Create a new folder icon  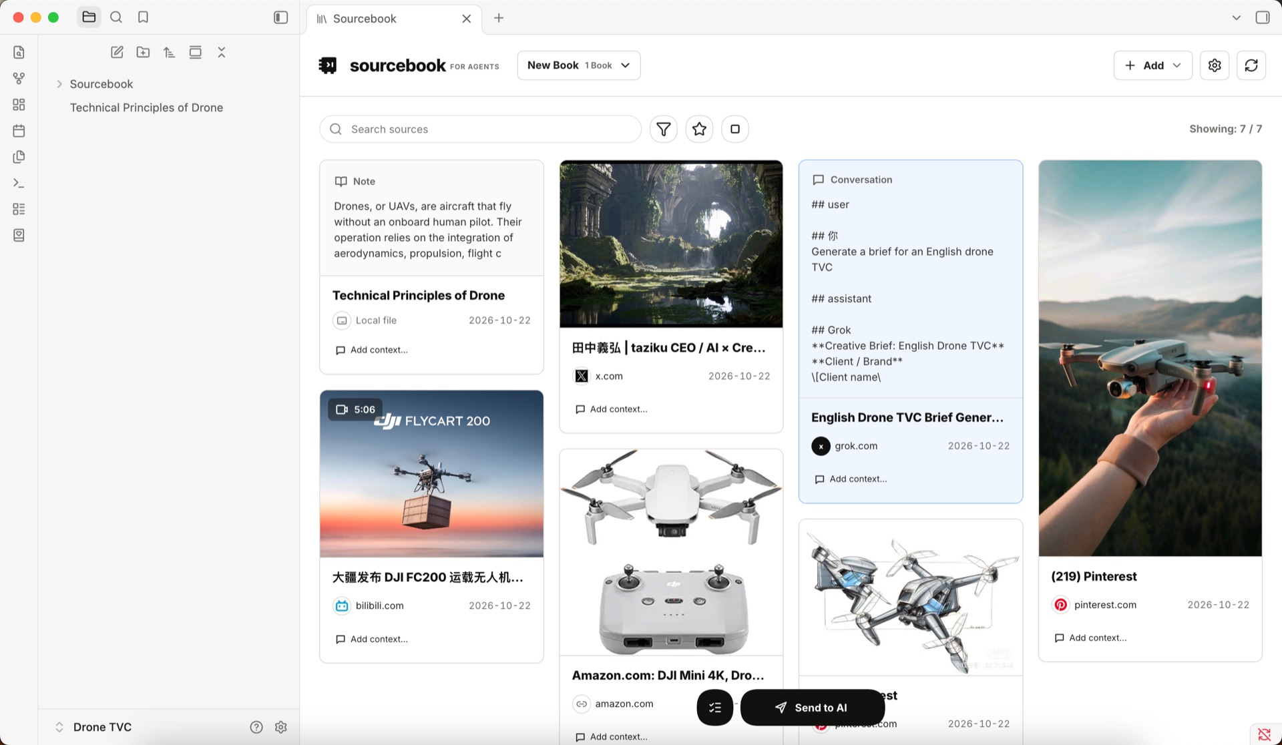pyautogui.click(x=143, y=52)
